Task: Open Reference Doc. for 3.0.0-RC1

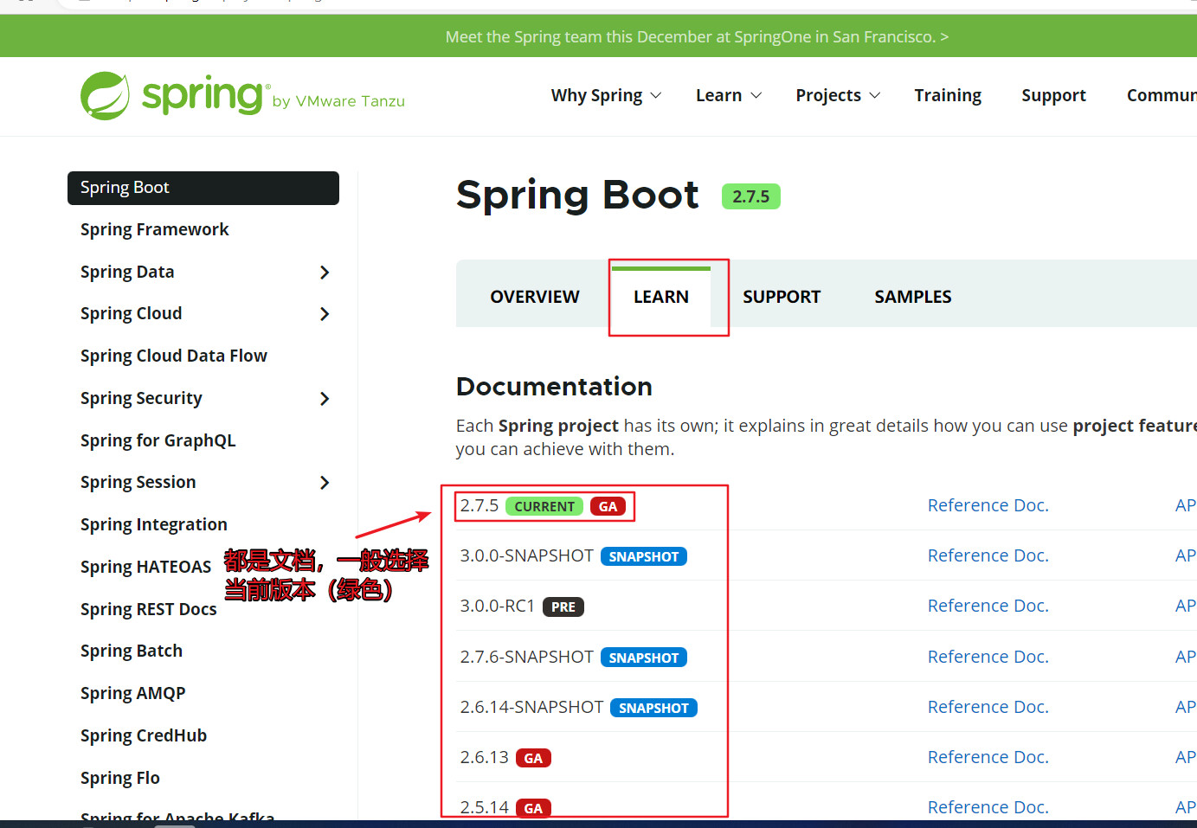Action: coord(988,606)
